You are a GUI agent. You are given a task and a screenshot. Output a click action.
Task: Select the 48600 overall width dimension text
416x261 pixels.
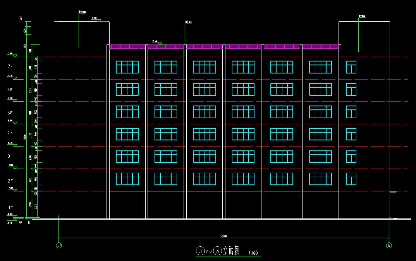pyautogui.click(x=223, y=236)
